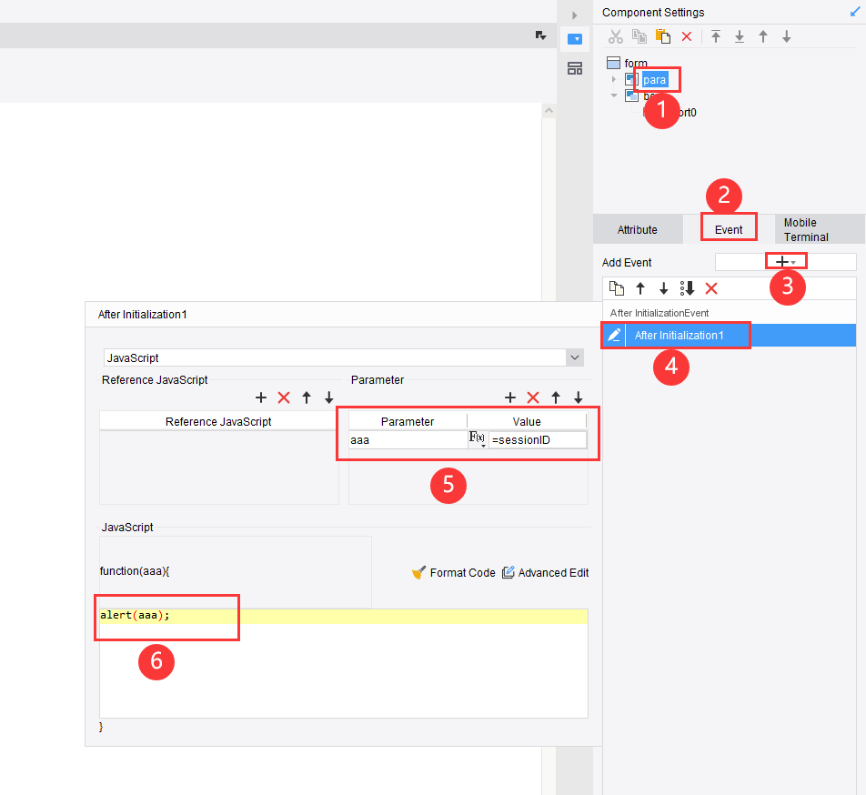Click the alert(aaa); code line in editor
This screenshot has width=866, height=795.
[x=344, y=616]
